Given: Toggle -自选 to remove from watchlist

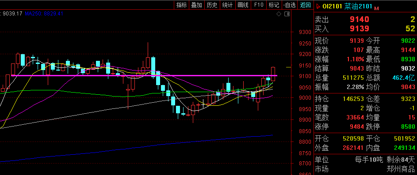Looking at the screenshot, I should pos(290,5).
